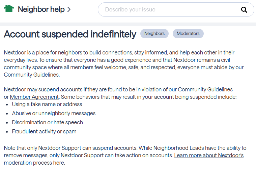Click the magnifying glass search icon
This screenshot has width=256, height=171.
pyautogui.click(x=244, y=10)
